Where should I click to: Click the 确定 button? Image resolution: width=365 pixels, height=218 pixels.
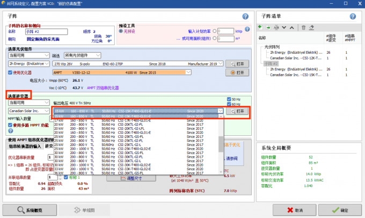pyautogui.click(x=340, y=210)
